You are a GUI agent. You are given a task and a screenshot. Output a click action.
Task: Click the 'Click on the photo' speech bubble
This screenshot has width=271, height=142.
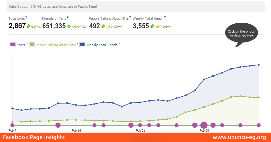[x=243, y=33]
